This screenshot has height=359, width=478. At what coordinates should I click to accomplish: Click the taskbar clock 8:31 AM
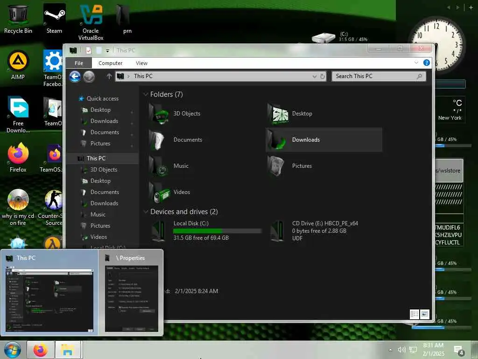(433, 350)
